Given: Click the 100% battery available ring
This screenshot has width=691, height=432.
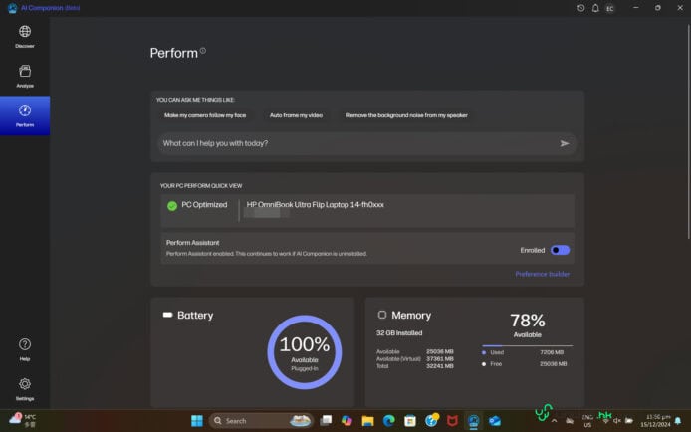Looking at the screenshot, I should (304, 351).
